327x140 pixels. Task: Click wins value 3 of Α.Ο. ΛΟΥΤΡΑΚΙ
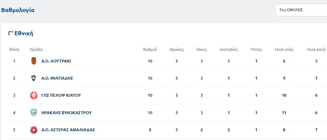click(x=201, y=61)
